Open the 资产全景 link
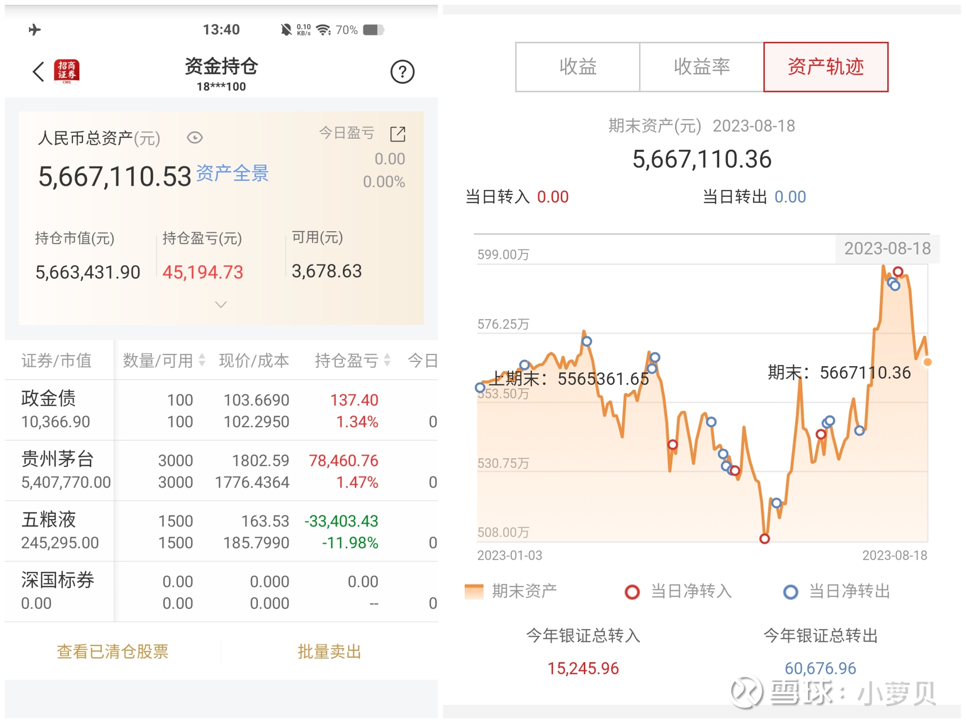The height and width of the screenshot is (723, 966). point(232,174)
